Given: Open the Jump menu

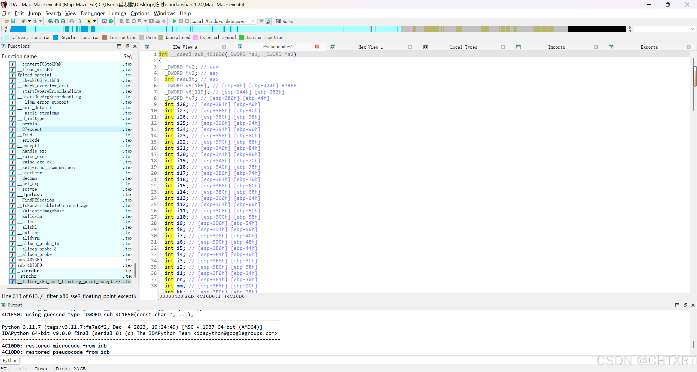Looking at the screenshot, I should click(35, 13).
